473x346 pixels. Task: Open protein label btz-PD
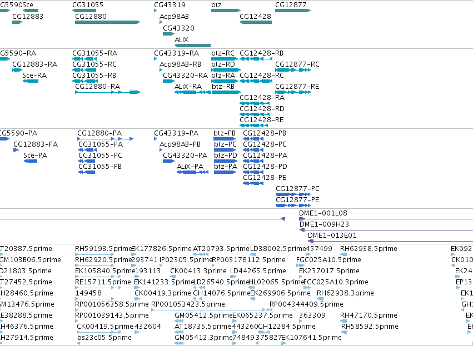[226, 155]
